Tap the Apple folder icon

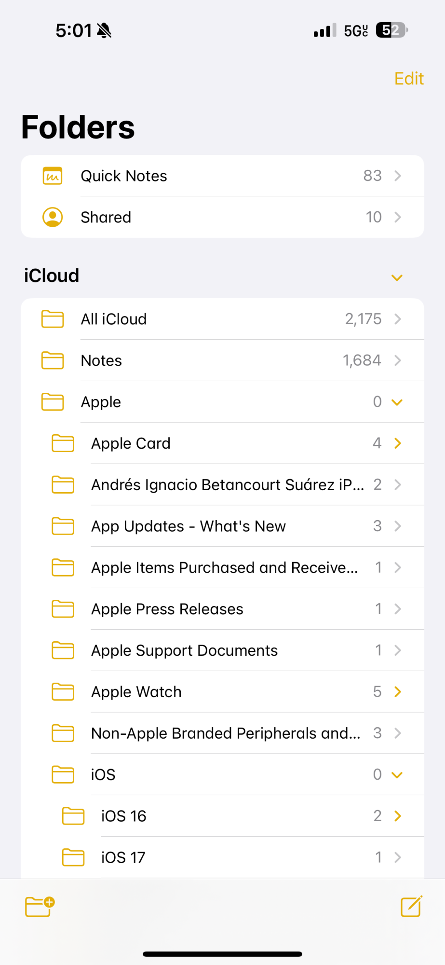53,402
